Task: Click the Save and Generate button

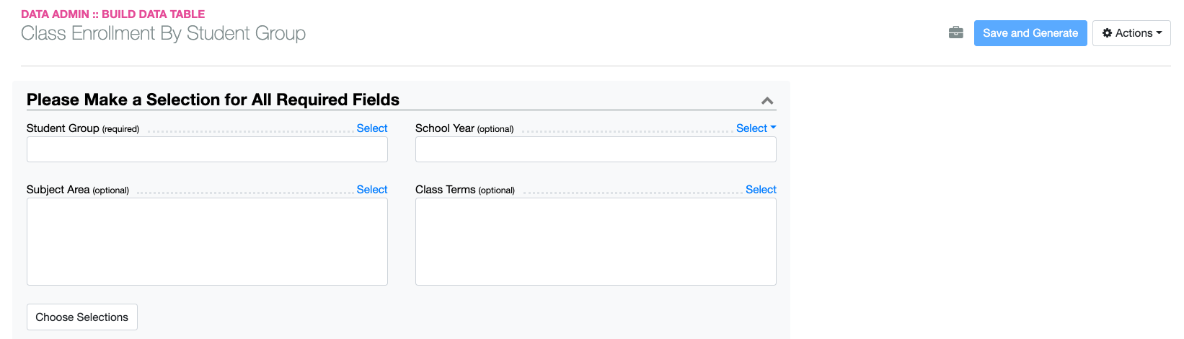Action: point(1030,33)
